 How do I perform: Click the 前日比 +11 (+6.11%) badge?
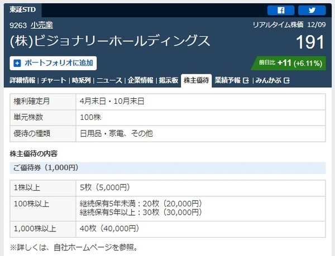[x=289, y=63]
